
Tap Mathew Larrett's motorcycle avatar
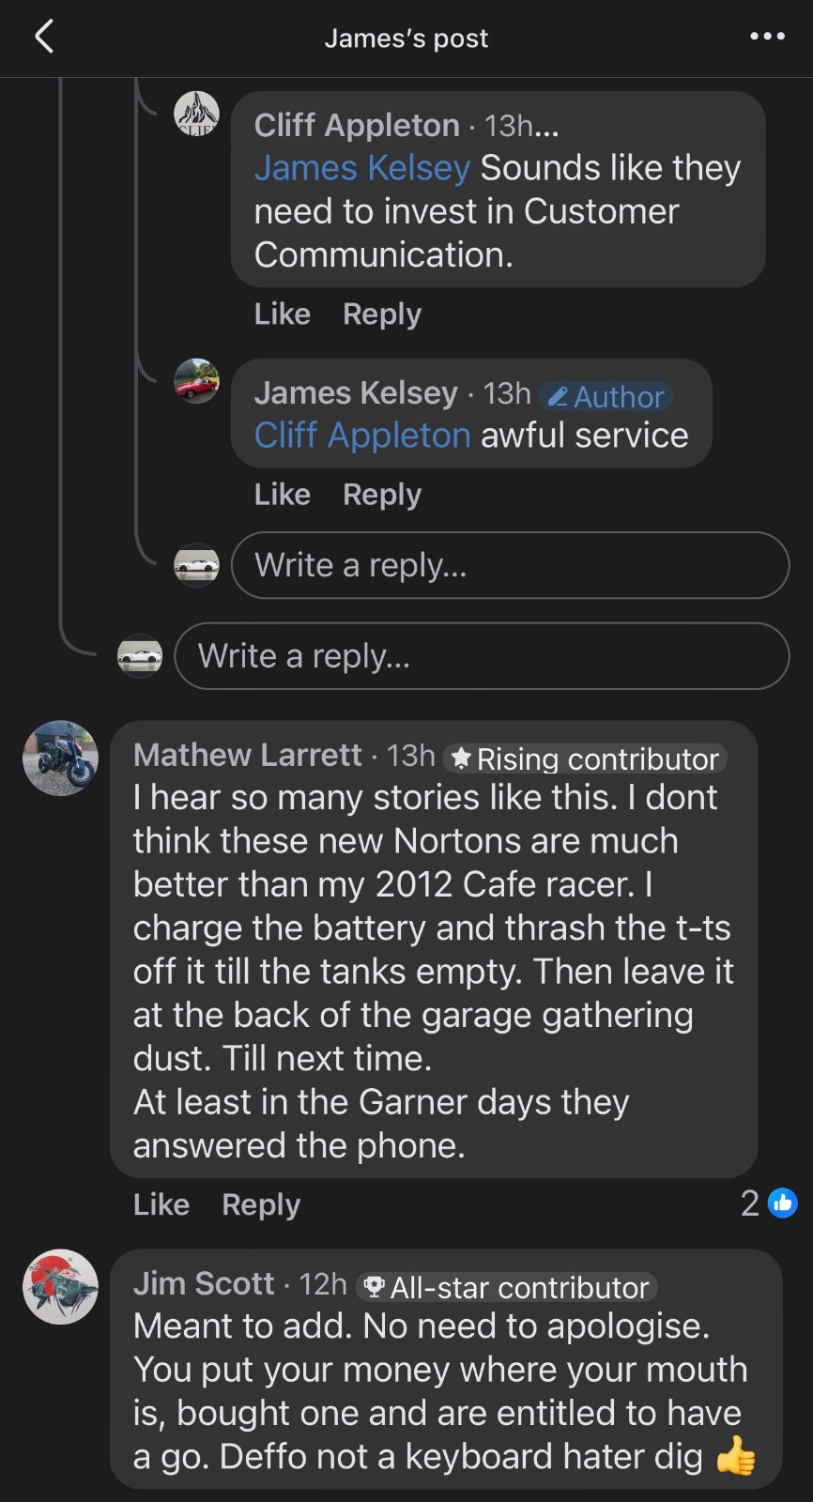click(60, 759)
